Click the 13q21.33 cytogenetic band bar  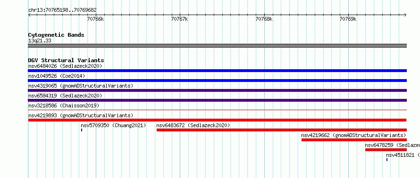217,46
